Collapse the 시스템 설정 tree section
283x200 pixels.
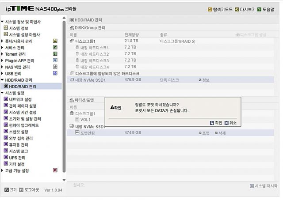click(x=2, y=93)
